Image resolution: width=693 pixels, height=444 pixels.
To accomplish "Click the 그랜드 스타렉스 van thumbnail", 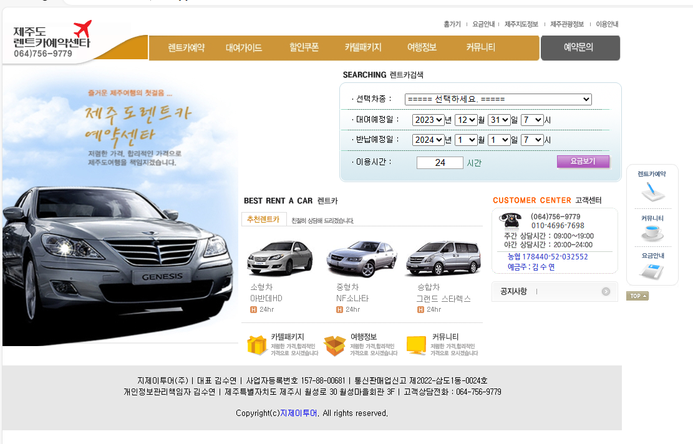I will coord(443,258).
